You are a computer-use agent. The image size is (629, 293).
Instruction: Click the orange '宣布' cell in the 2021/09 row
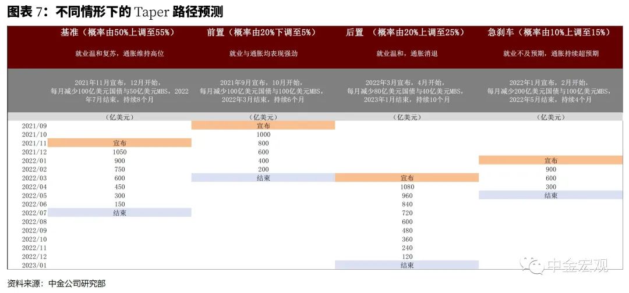tap(263, 126)
